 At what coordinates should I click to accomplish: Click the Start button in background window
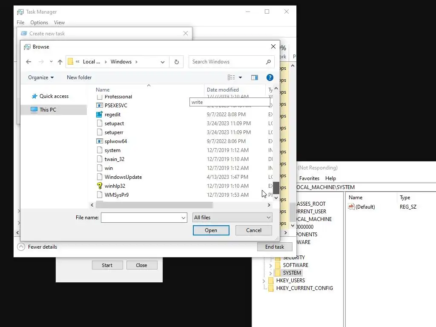click(x=107, y=265)
